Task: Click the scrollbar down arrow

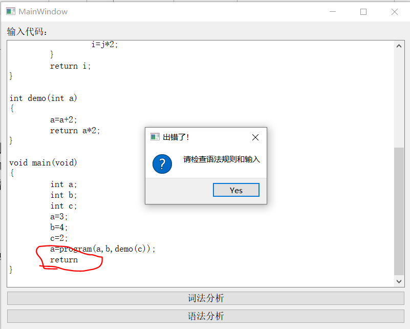Action: (399, 281)
